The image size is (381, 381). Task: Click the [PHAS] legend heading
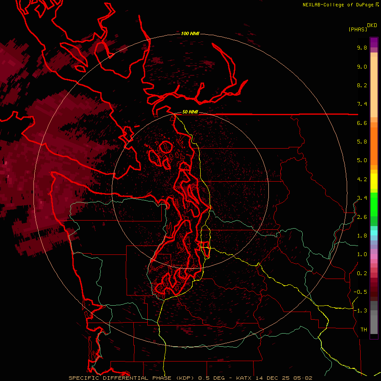[358, 29]
